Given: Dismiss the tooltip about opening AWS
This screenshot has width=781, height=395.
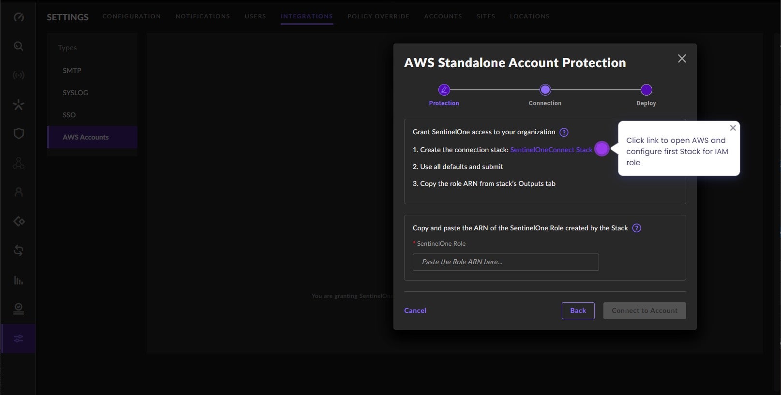Looking at the screenshot, I should (733, 128).
